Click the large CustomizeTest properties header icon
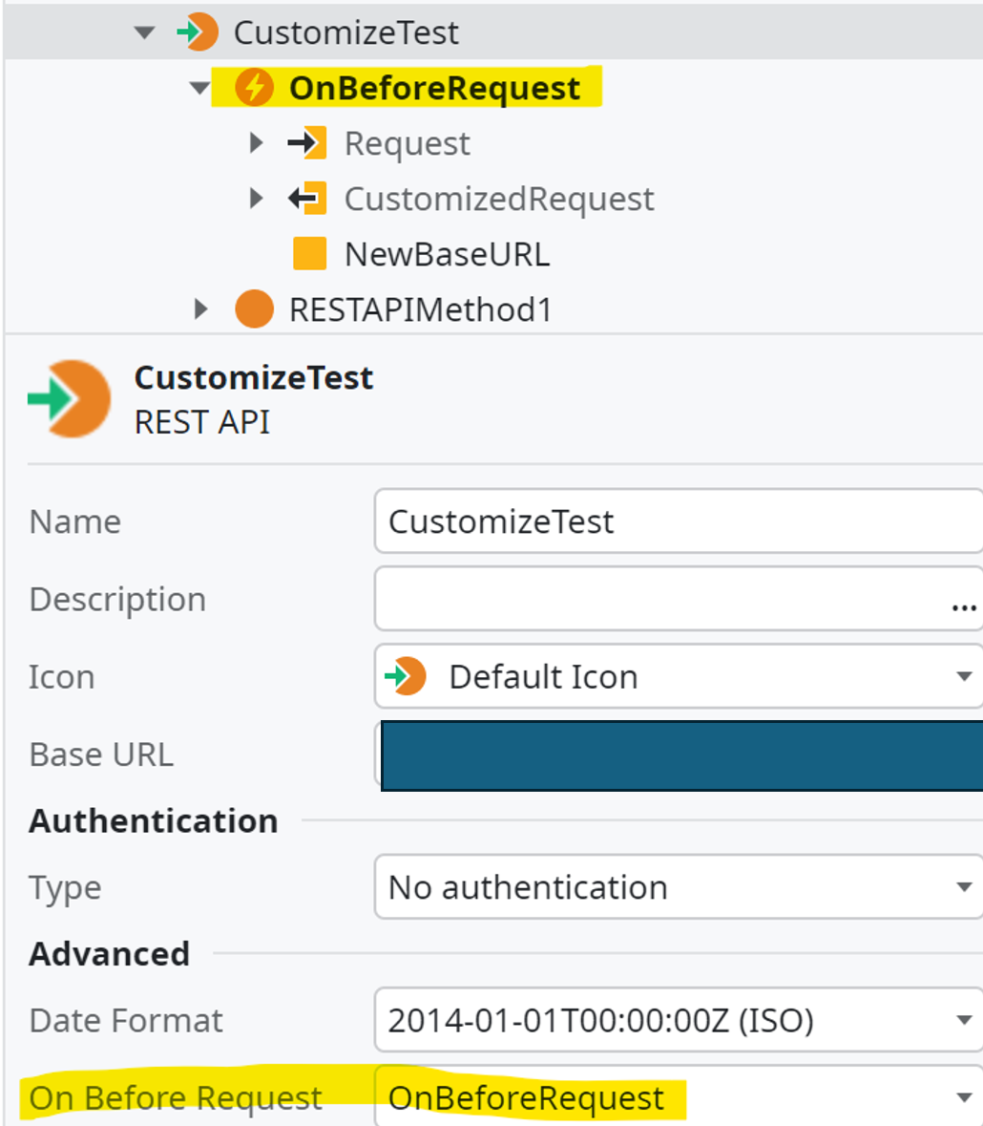 point(70,398)
